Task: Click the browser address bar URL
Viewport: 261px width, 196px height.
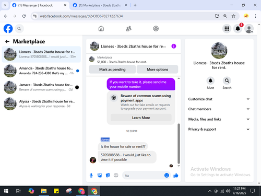Action: pyautogui.click(x=81, y=16)
